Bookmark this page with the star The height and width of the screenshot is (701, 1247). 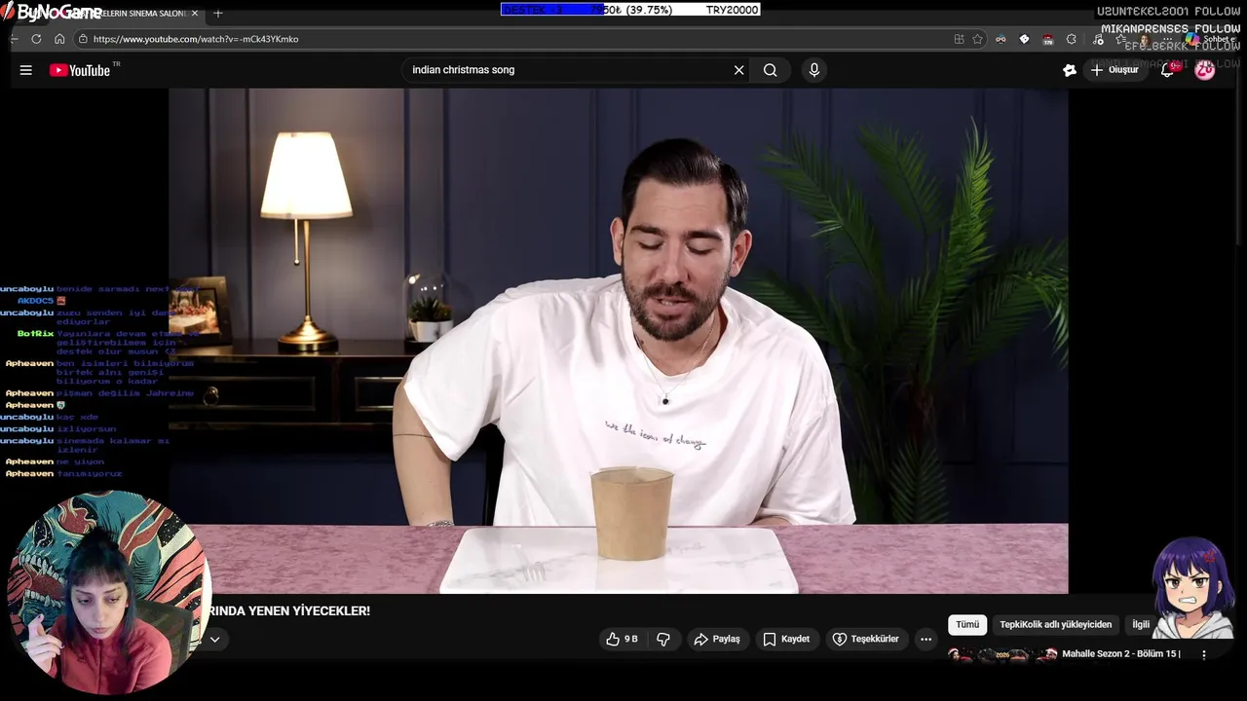tap(977, 39)
